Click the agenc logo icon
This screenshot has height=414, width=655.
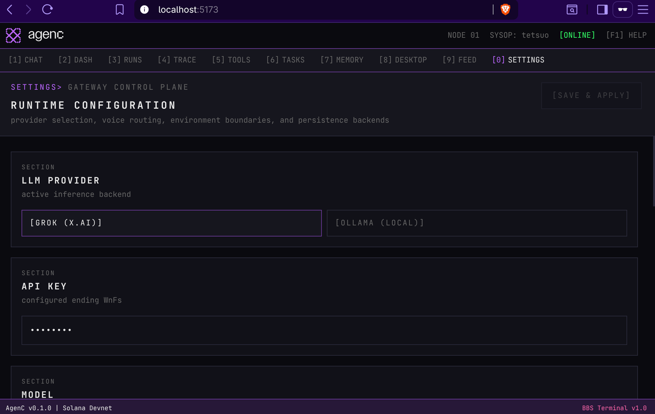point(13,36)
